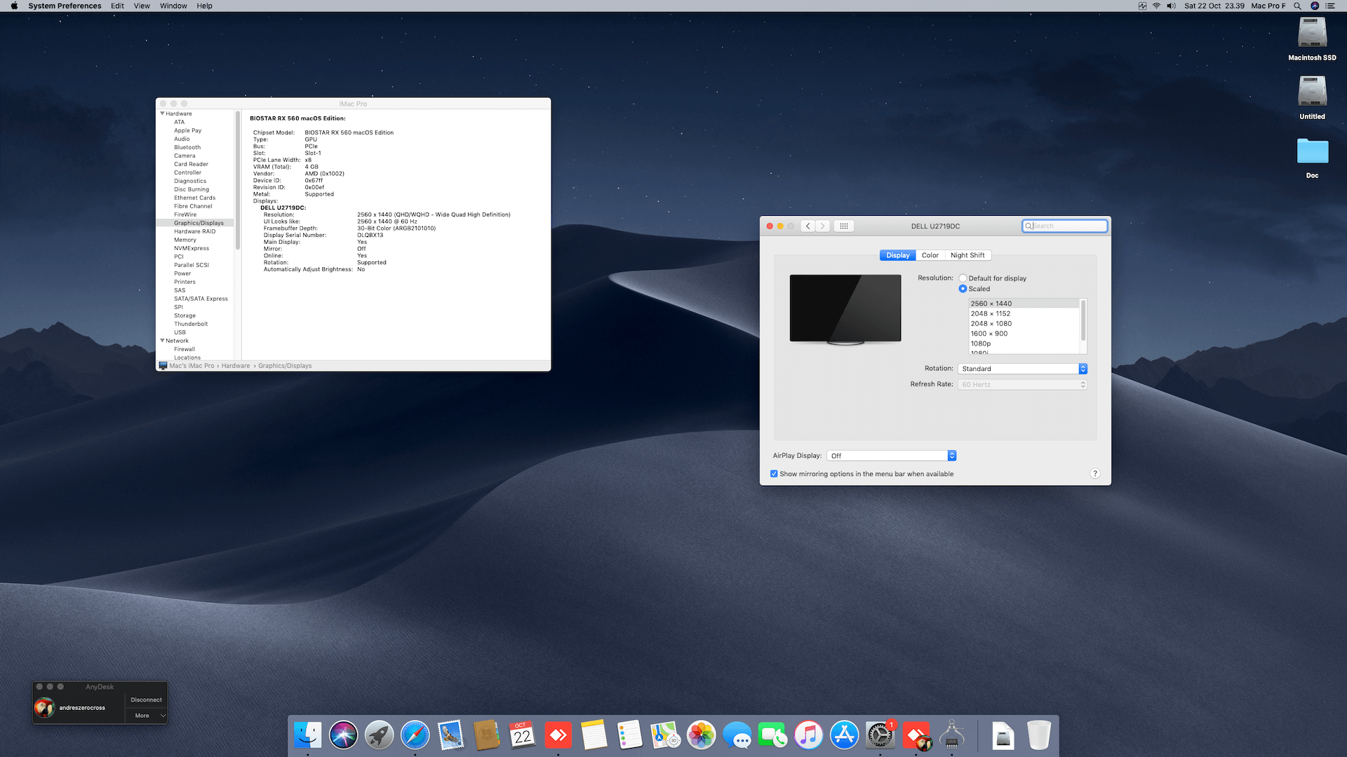Select 2048 × 1080 resolution
This screenshot has height=757, width=1347.
pos(1024,324)
